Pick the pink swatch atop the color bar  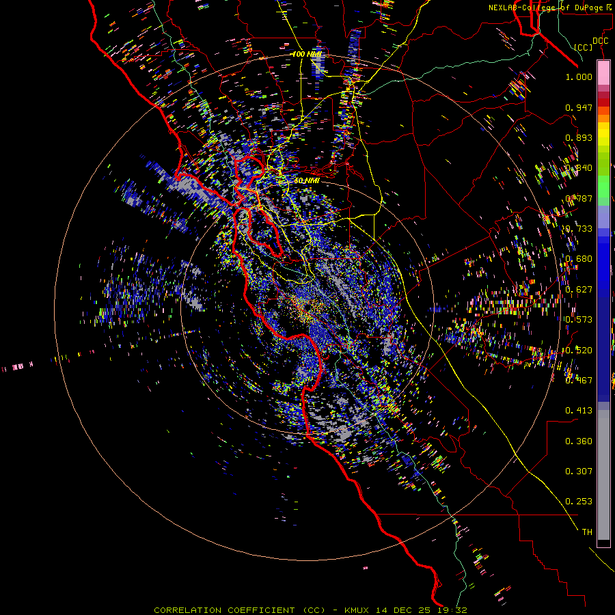[x=603, y=73]
